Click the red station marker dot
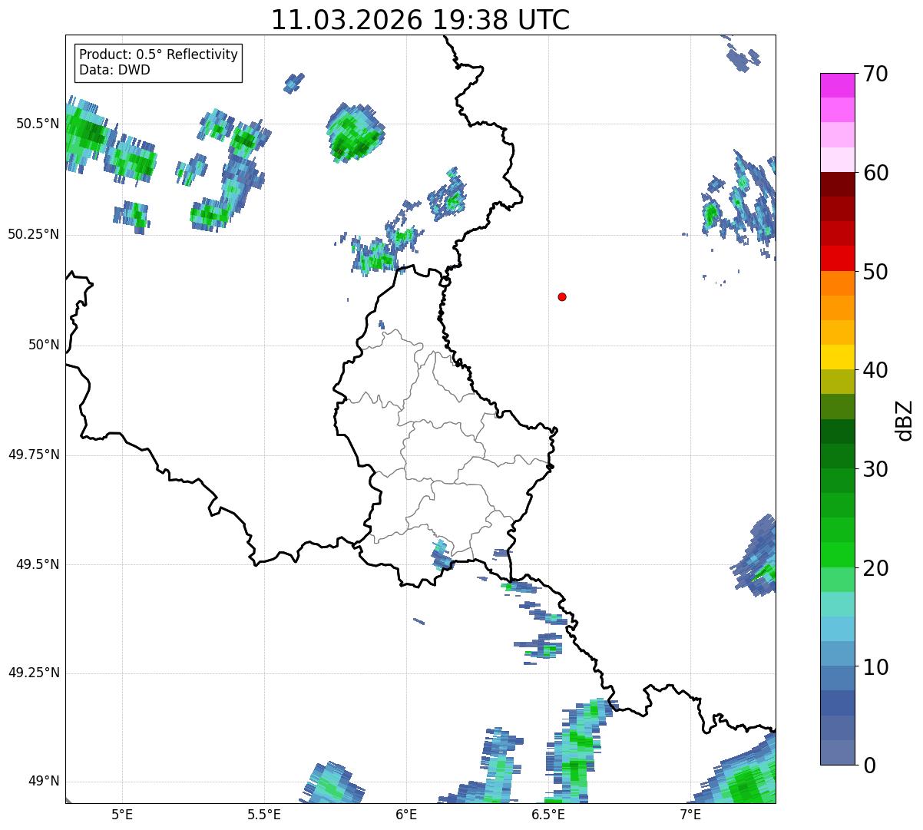This screenshot has height=830, width=923. (562, 296)
